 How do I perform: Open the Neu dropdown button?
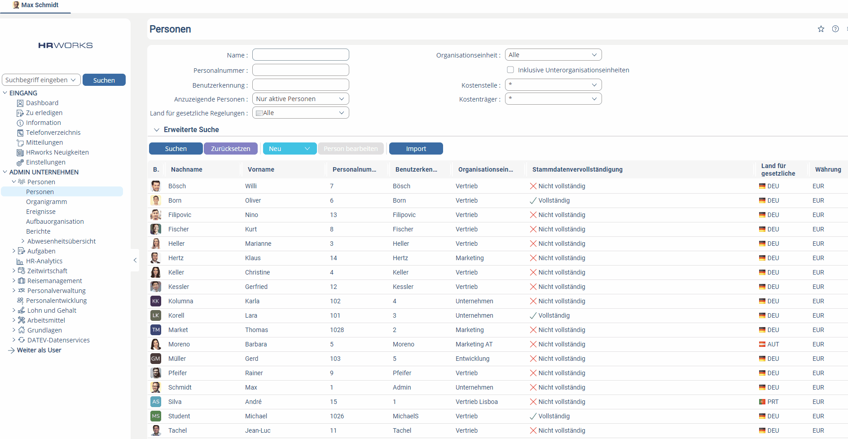[289, 149]
